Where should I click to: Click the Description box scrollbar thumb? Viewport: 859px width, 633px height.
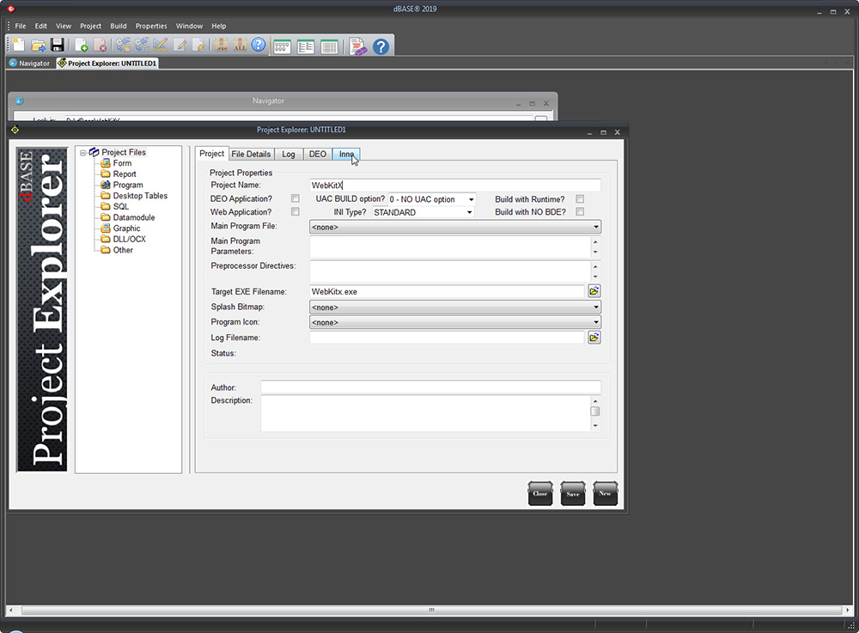click(x=595, y=411)
